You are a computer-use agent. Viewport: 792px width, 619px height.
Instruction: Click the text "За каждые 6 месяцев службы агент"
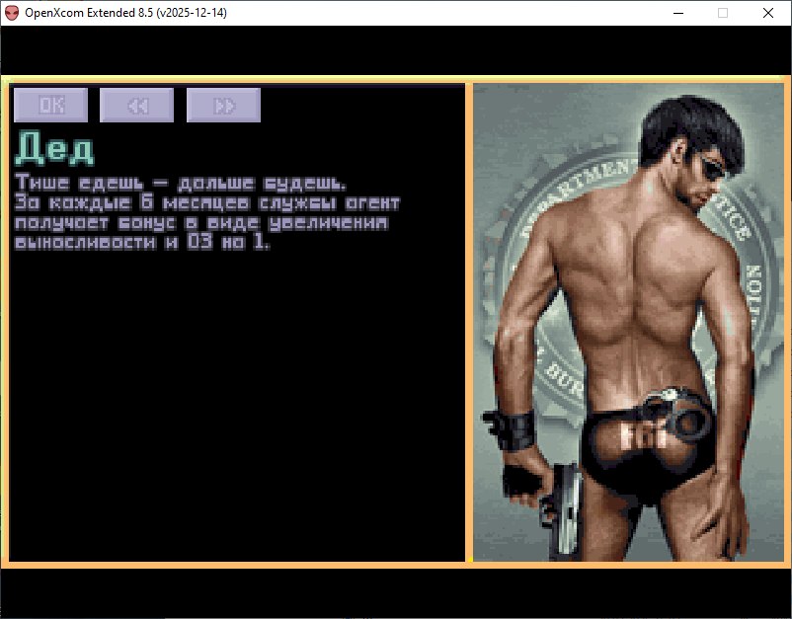click(x=207, y=203)
